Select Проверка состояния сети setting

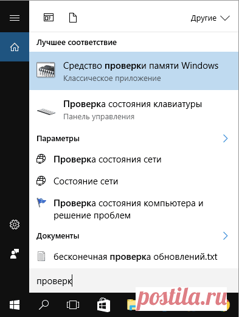click(134, 159)
